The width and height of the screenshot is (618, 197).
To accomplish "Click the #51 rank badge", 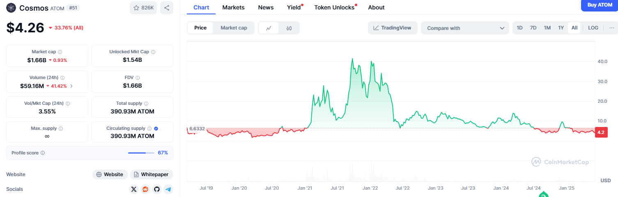I will click(73, 7).
